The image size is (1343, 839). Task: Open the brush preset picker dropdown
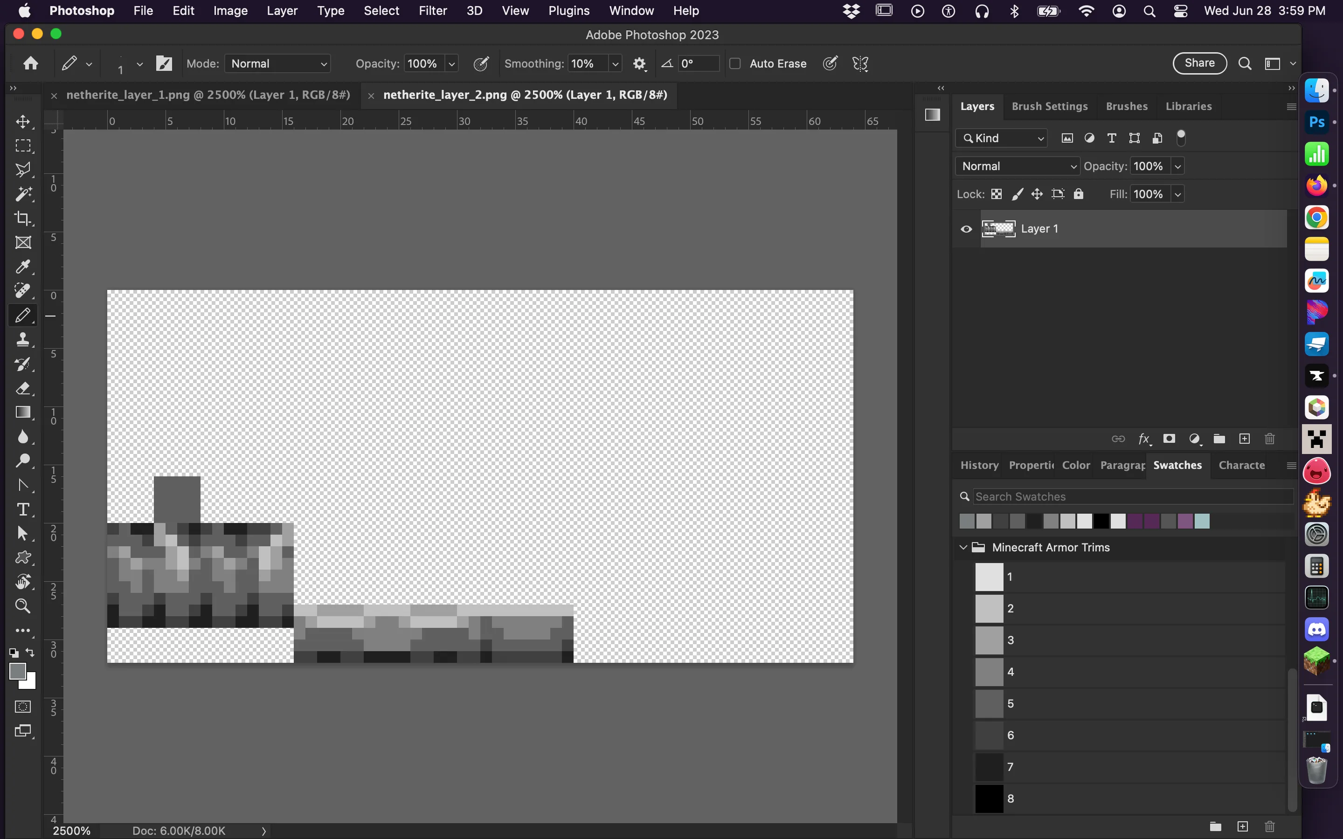pyautogui.click(x=139, y=64)
